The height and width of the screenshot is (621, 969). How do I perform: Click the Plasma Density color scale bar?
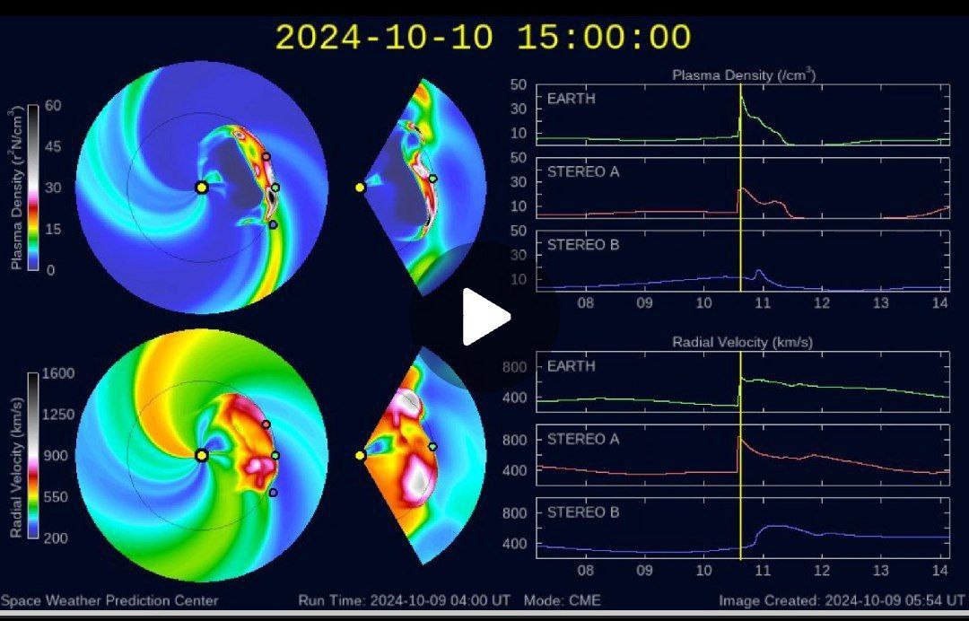(x=33, y=187)
